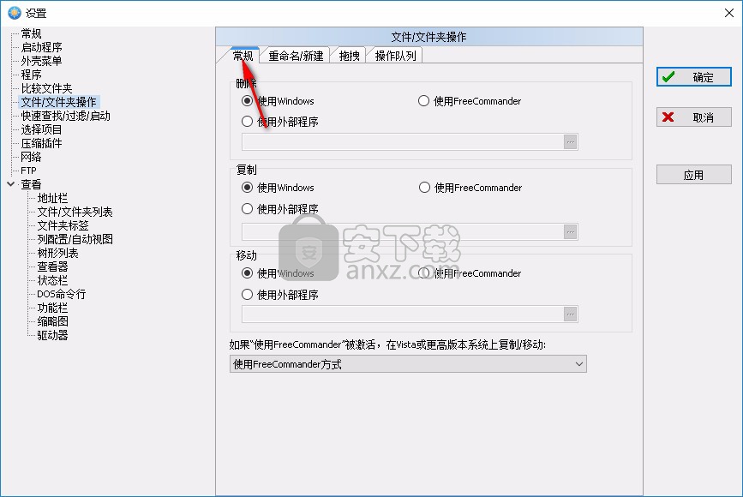Select the 查看 tree item

(x=31, y=184)
